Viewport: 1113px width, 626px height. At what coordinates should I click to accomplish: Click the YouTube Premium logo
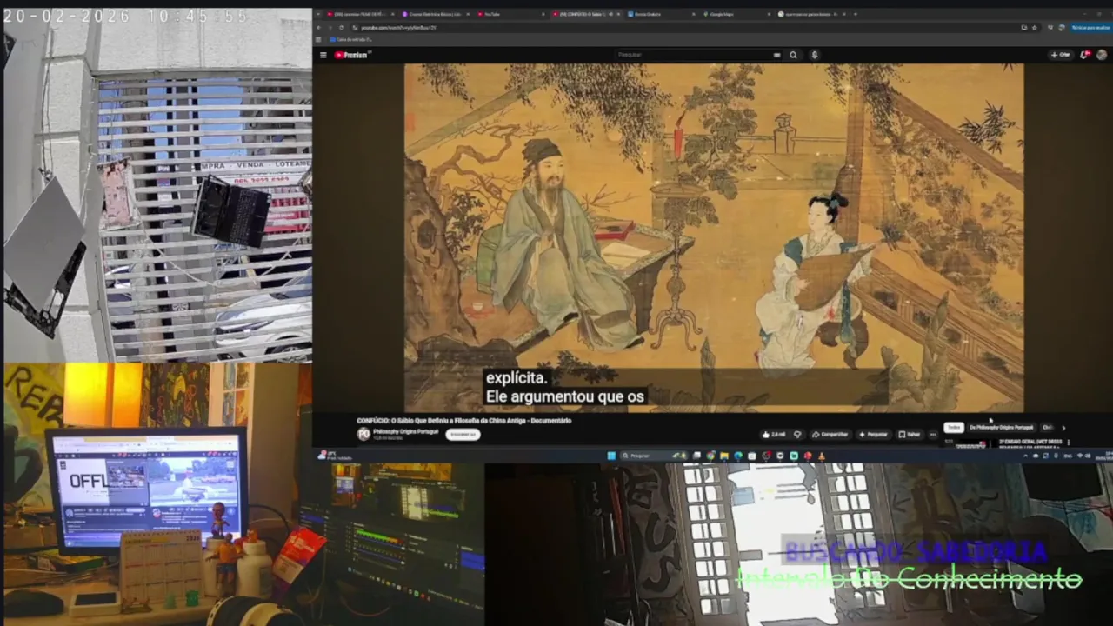click(352, 55)
